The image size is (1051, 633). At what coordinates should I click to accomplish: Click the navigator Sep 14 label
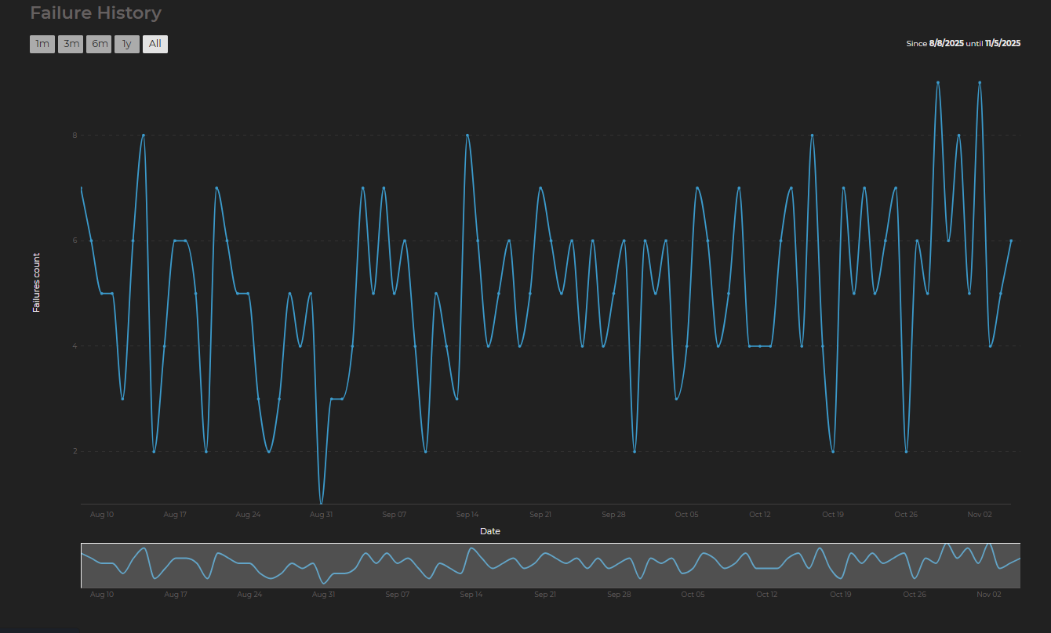point(471,595)
